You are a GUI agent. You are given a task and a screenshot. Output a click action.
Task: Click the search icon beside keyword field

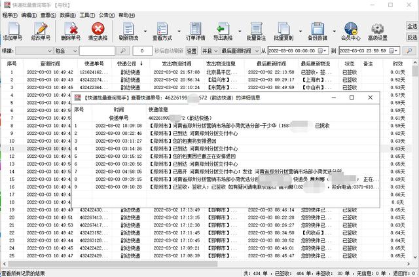[123, 51]
